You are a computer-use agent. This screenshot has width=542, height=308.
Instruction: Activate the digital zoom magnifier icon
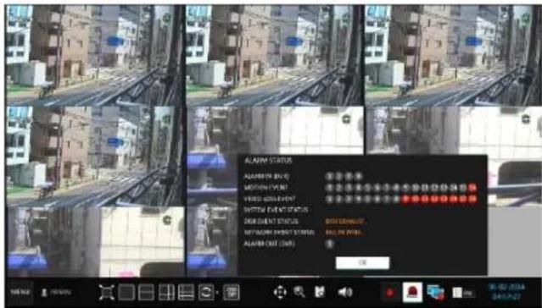pyautogui.click(x=299, y=293)
